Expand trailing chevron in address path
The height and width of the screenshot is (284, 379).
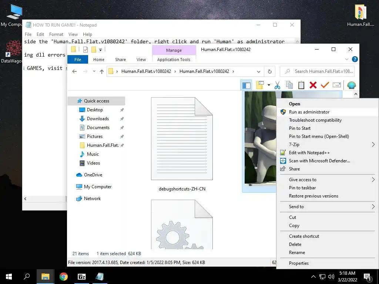coord(233,71)
